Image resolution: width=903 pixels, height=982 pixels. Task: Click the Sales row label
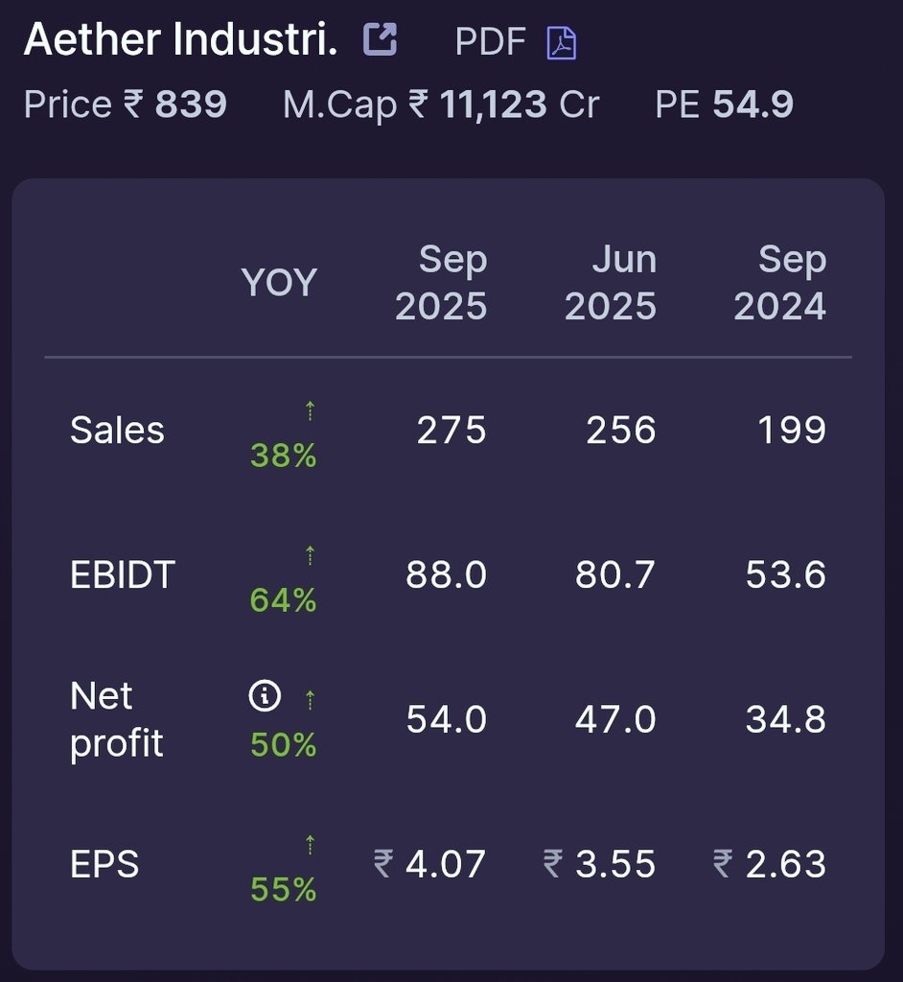tap(117, 431)
